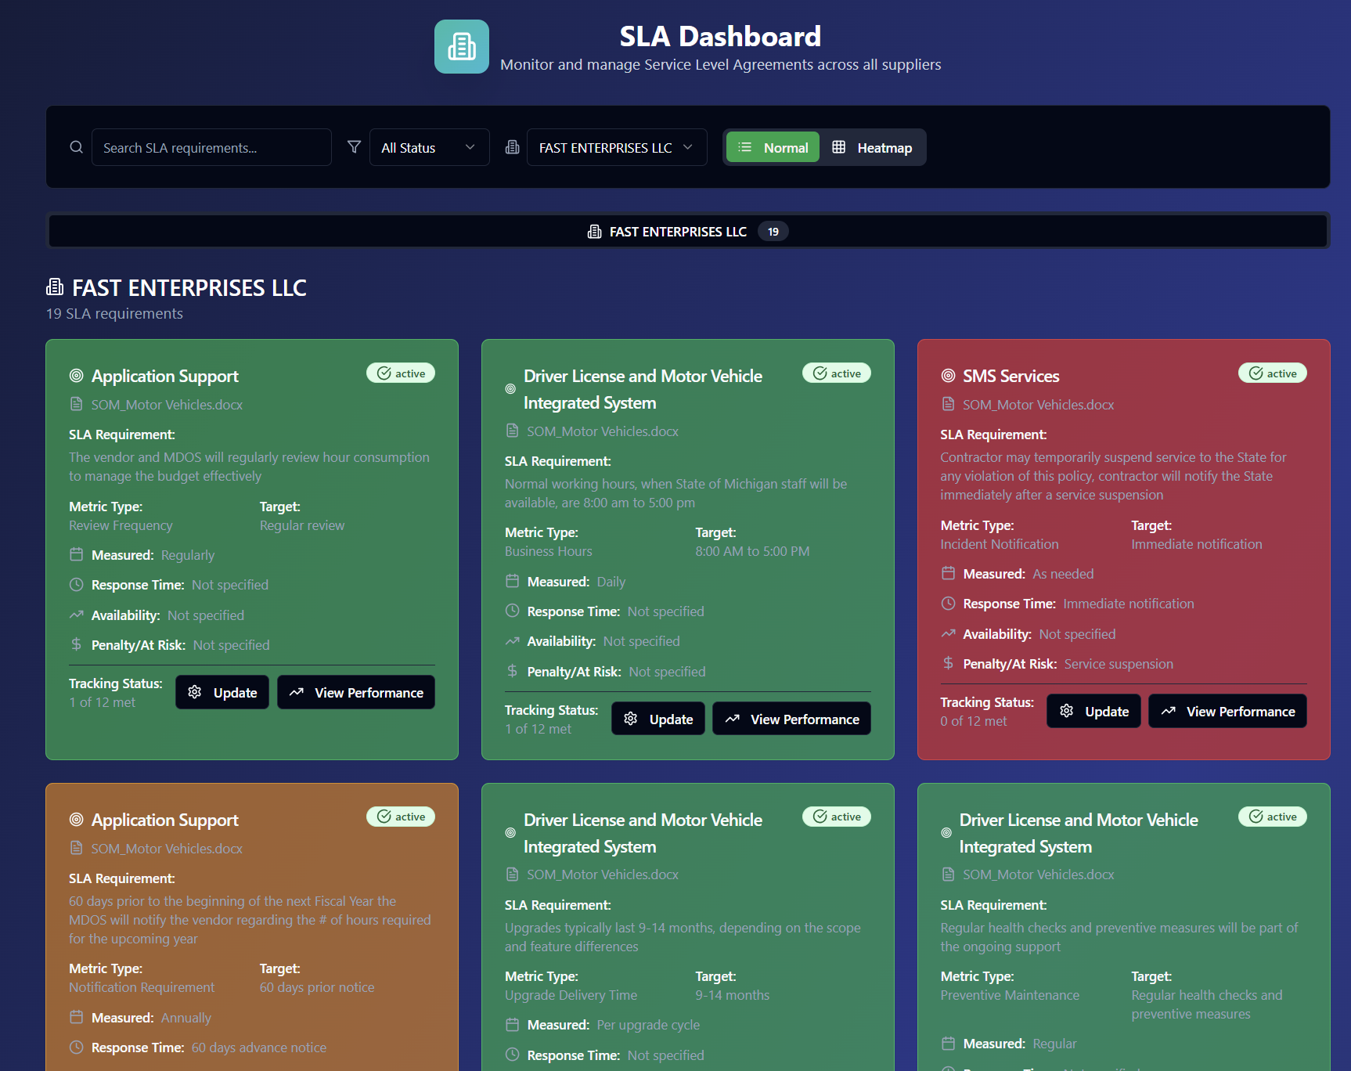Open the FAST ENTERPRISES LLC supplier dropdown
Viewport: 1351px width, 1071px height.
[x=616, y=146]
